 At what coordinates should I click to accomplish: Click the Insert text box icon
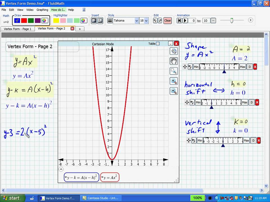pyautogui.click(x=100, y=20)
